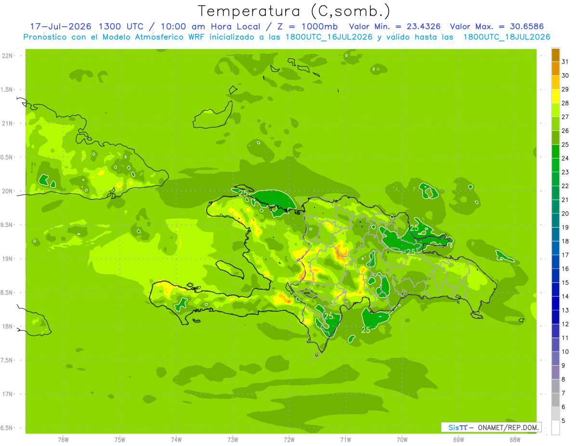Click the longitude label "71W"
Viewport: 578px width, 446px height.
(345, 440)
